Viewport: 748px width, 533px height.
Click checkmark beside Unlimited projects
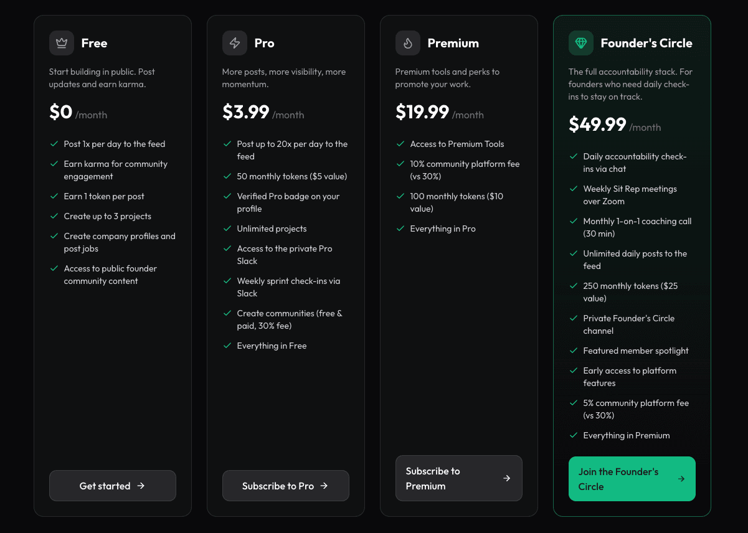point(227,229)
